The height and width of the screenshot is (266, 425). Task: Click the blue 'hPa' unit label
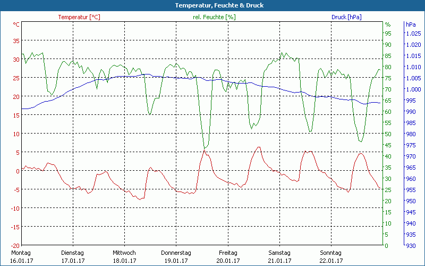tap(411, 24)
